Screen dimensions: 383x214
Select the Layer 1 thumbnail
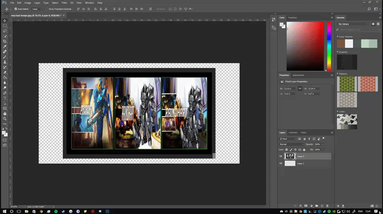[x=290, y=163]
